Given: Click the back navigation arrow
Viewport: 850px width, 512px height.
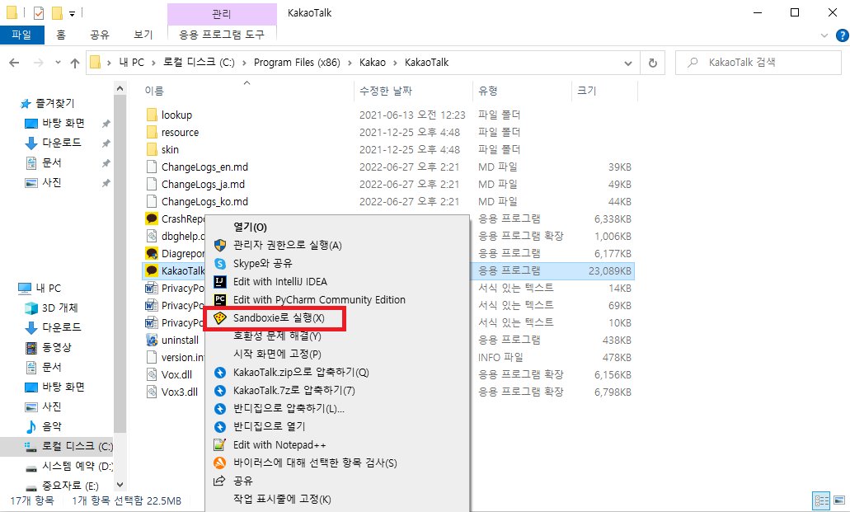Looking at the screenshot, I should [15, 63].
